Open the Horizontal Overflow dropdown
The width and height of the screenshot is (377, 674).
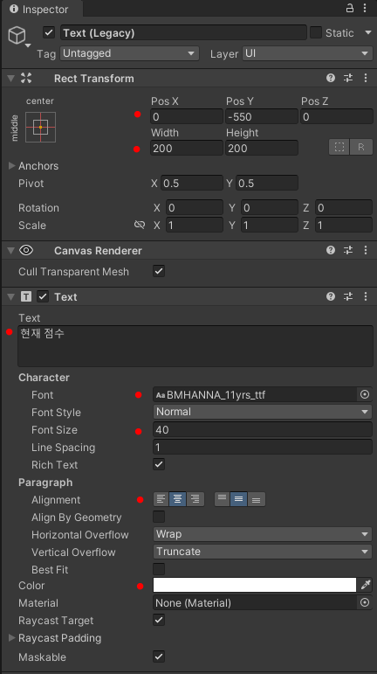pyautogui.click(x=263, y=534)
